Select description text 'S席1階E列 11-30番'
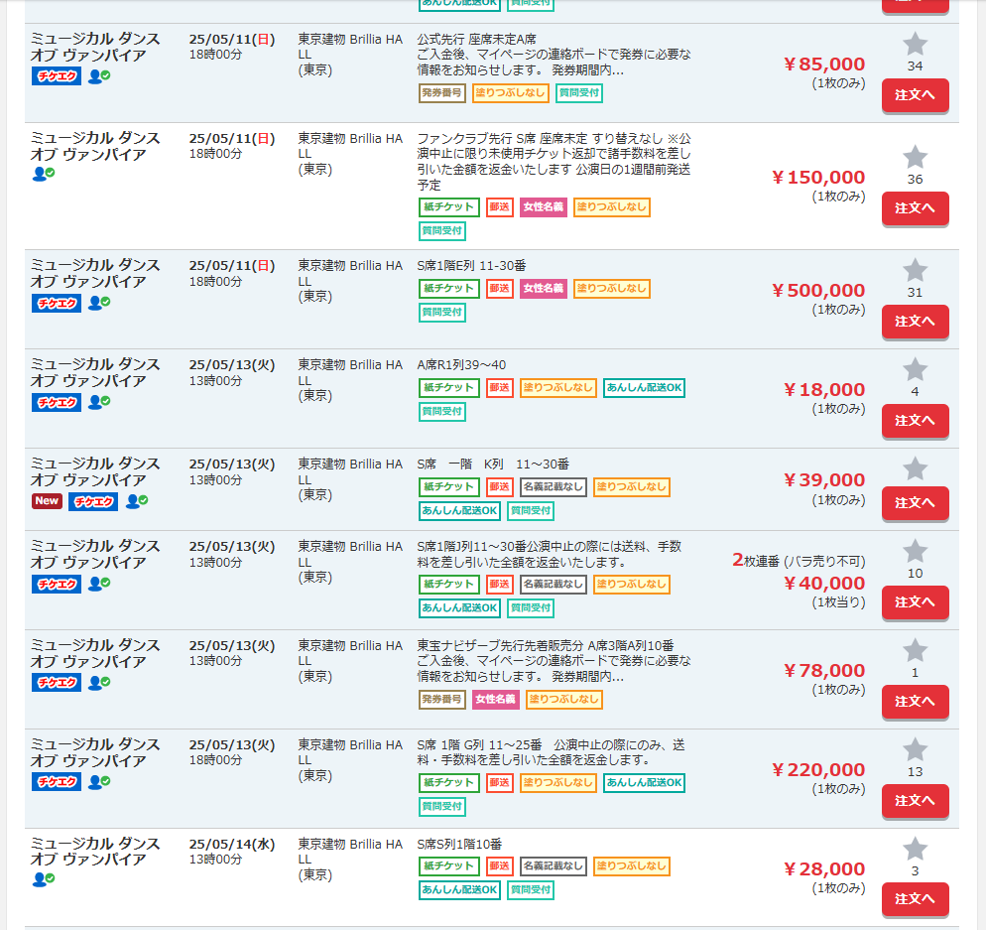The width and height of the screenshot is (986, 930). [x=471, y=266]
